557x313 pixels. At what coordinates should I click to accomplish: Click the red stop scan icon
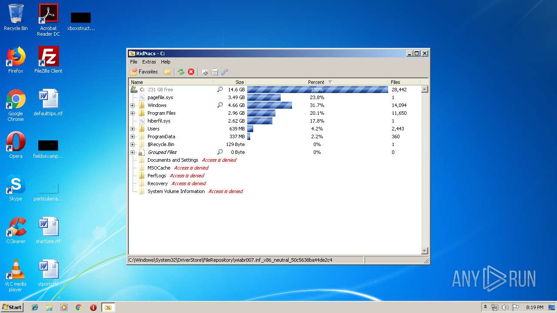coord(191,72)
